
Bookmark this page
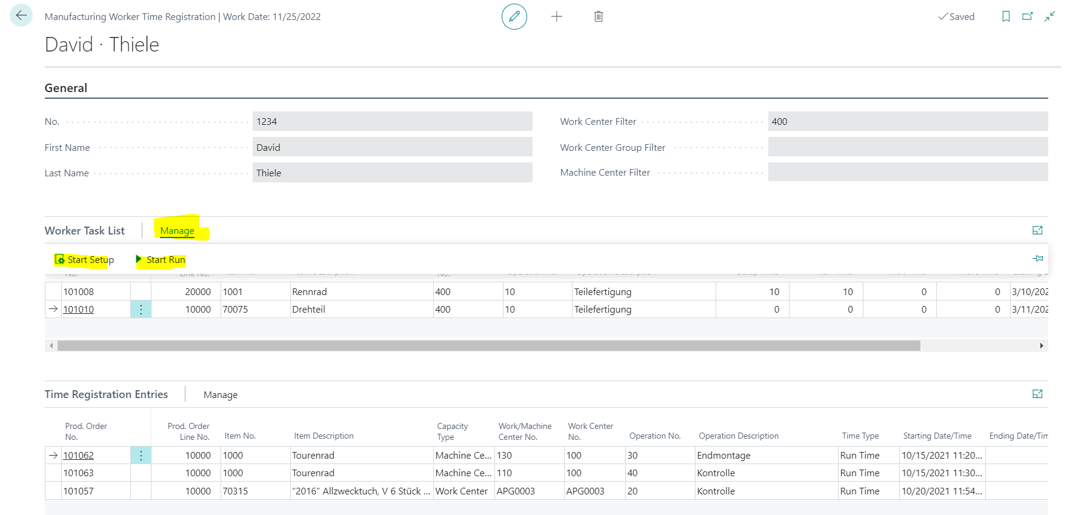pyautogui.click(x=1006, y=16)
